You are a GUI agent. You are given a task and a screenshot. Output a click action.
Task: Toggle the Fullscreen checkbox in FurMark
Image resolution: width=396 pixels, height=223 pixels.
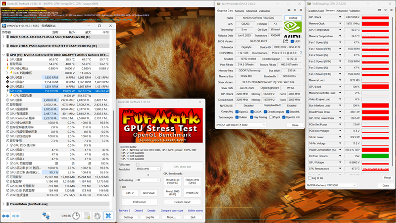coord(138,165)
